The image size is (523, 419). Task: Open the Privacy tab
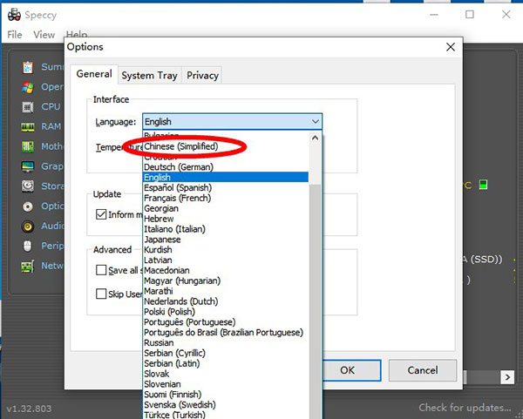click(202, 76)
